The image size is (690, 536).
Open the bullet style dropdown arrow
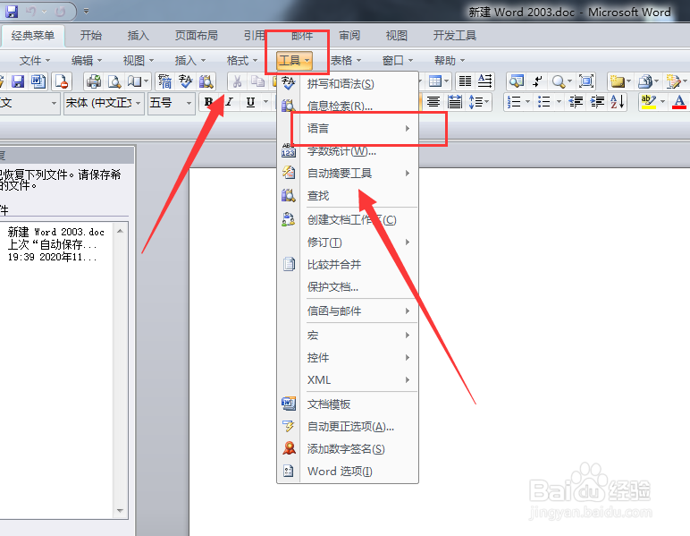(x=559, y=102)
